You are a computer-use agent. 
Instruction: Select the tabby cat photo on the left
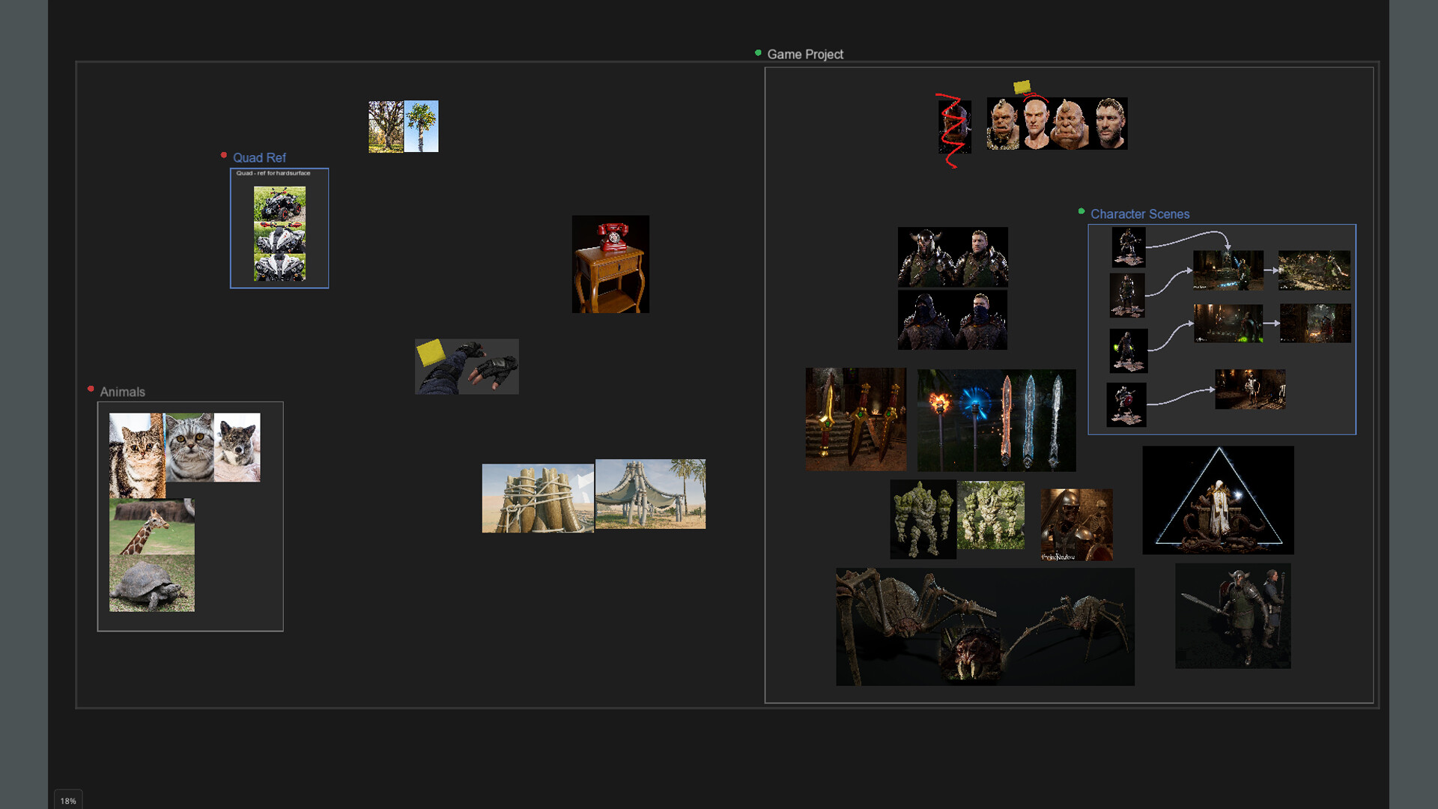coord(136,455)
